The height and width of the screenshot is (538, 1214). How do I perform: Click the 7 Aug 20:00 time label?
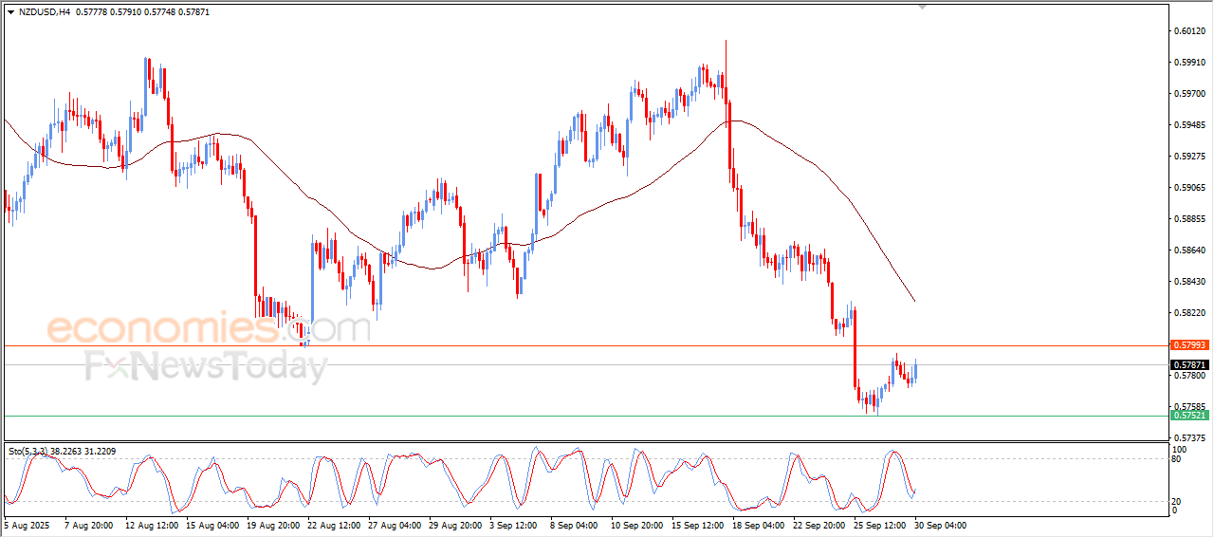click(87, 525)
